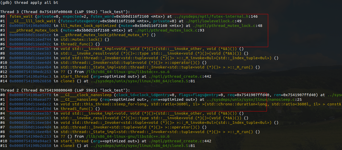Click address 0x00005b0d116ed5ce
The image size is (342, 150).
coord(30,35)
